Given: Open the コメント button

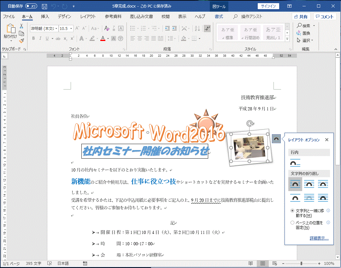Looking at the screenshot, I should tap(325, 17).
